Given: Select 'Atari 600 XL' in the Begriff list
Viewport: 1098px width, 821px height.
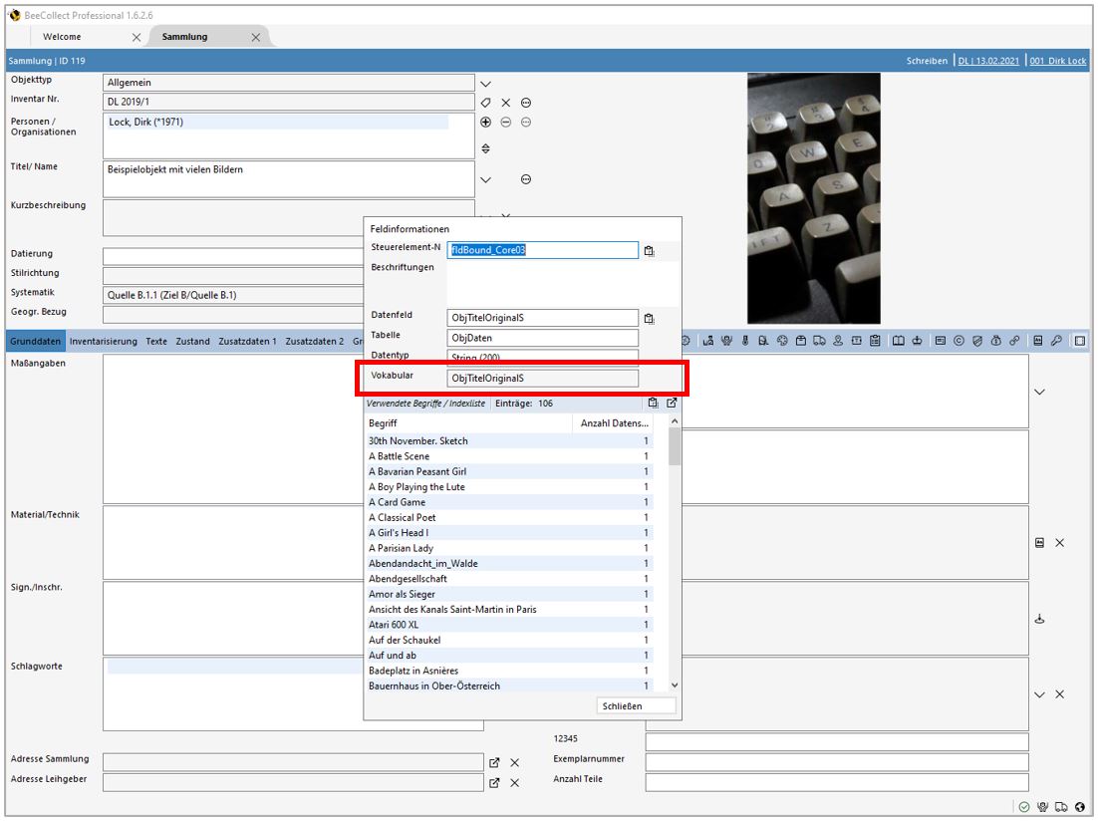Looking at the screenshot, I should click(x=394, y=625).
